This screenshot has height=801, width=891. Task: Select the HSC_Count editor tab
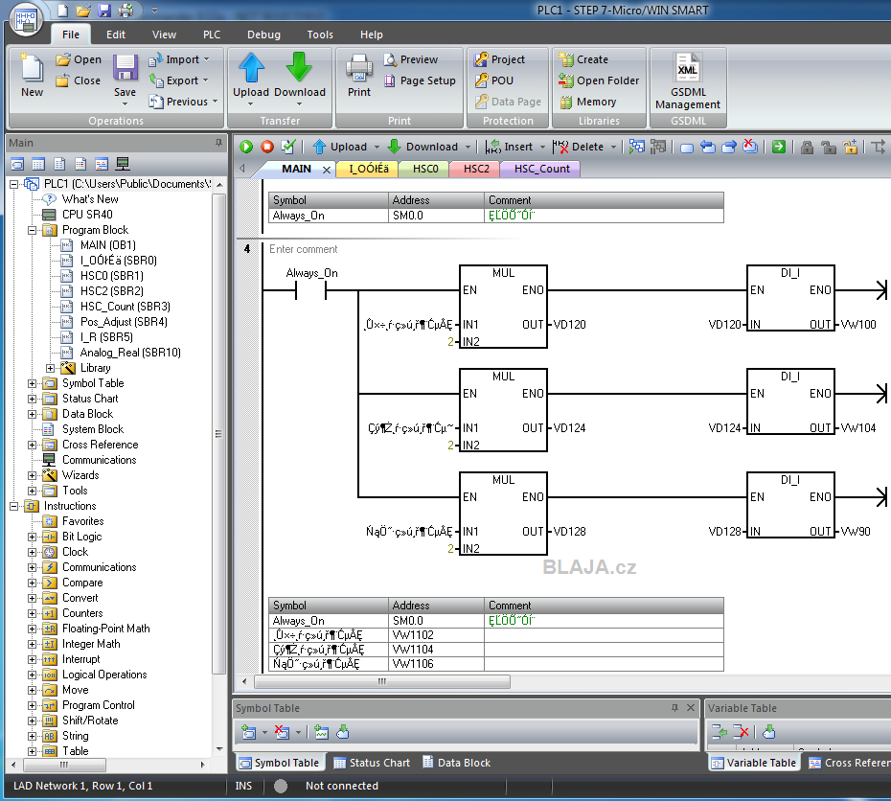(541, 169)
